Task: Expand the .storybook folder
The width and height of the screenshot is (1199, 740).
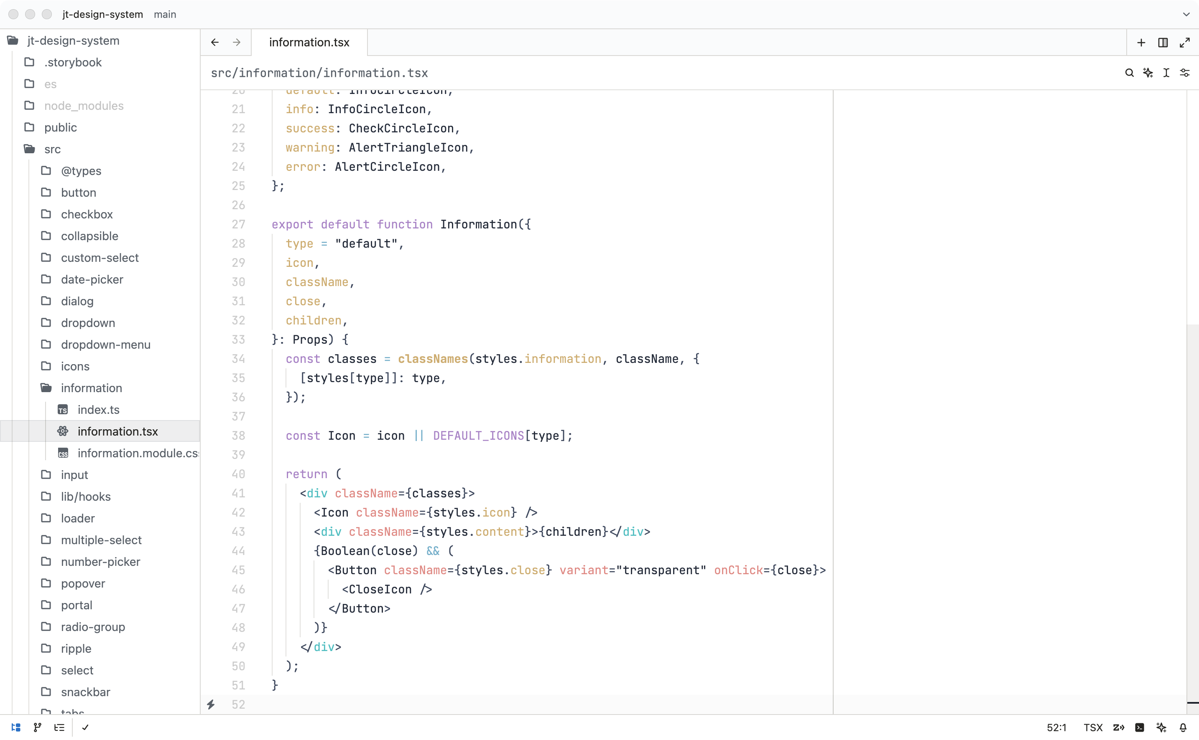Action: pos(100,62)
